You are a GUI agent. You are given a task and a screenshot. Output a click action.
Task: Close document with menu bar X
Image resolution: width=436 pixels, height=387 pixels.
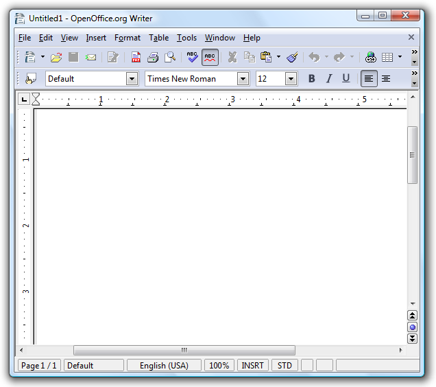coord(411,37)
